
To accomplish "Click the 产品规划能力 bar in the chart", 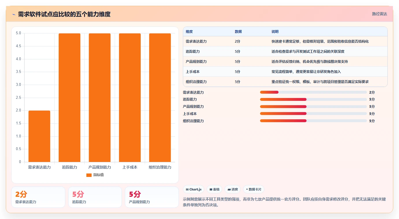I will pyautogui.click(x=100, y=98).
